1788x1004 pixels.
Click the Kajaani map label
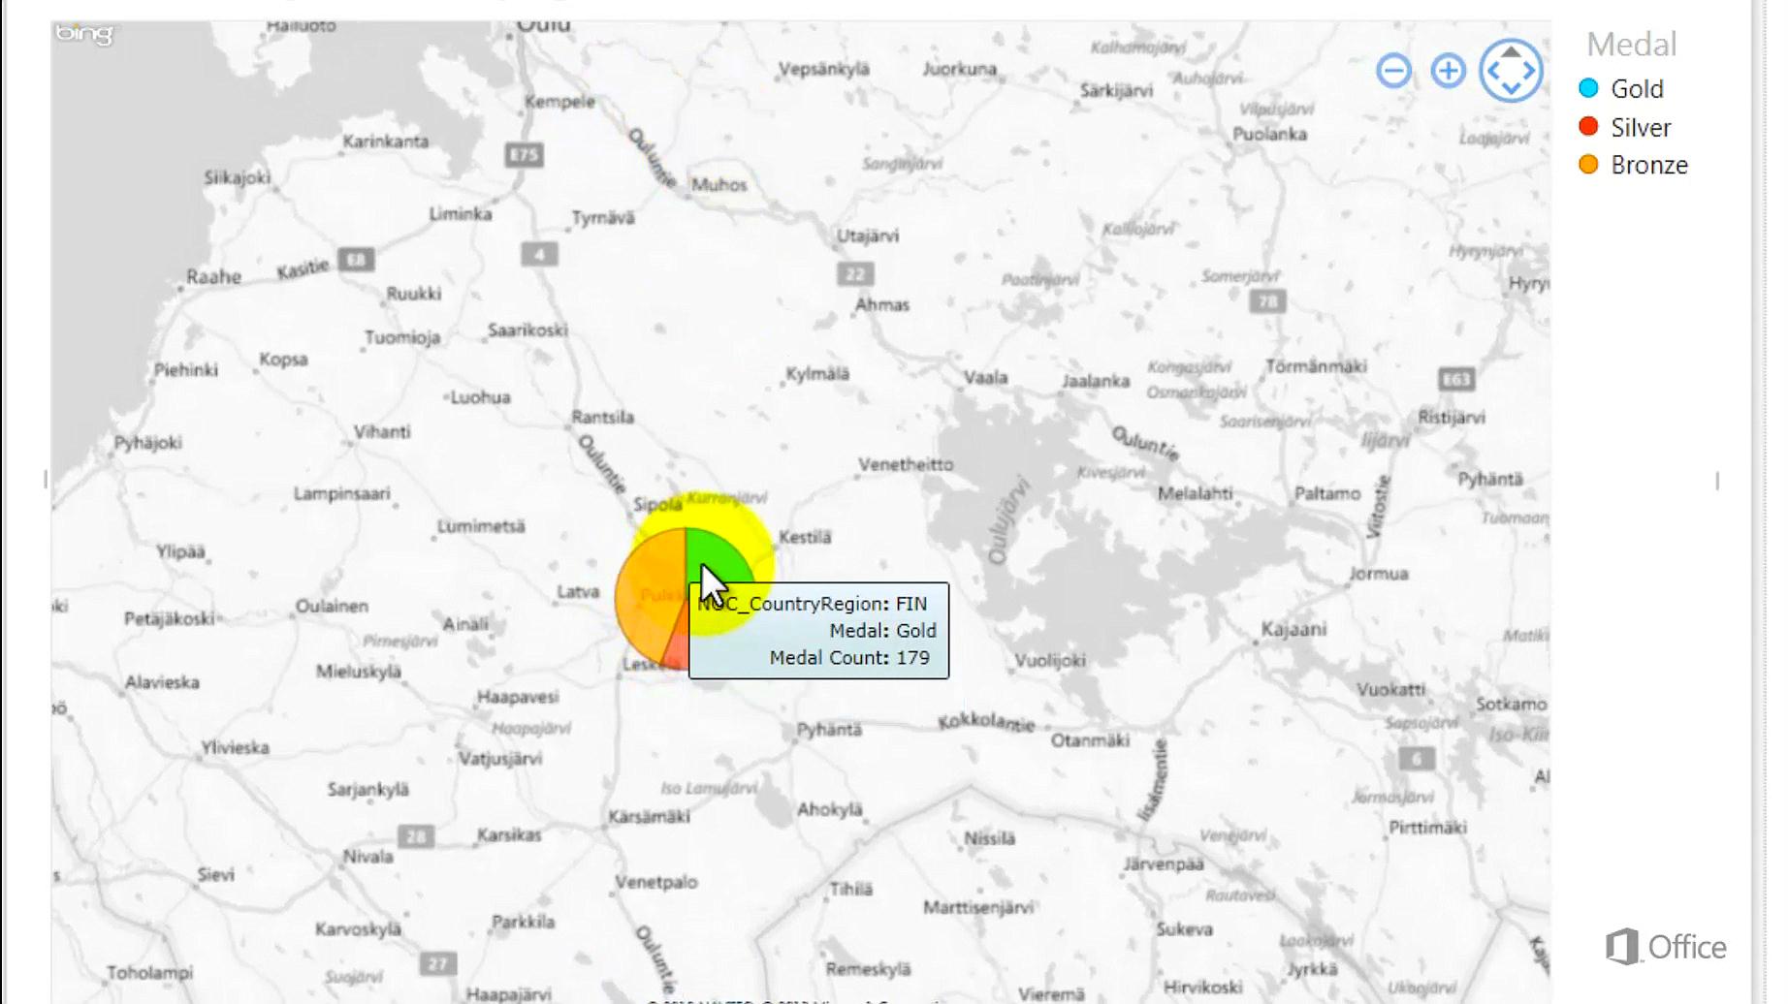click(x=1293, y=629)
